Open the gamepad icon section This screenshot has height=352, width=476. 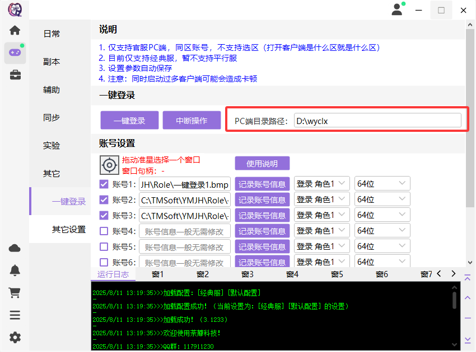(x=15, y=53)
